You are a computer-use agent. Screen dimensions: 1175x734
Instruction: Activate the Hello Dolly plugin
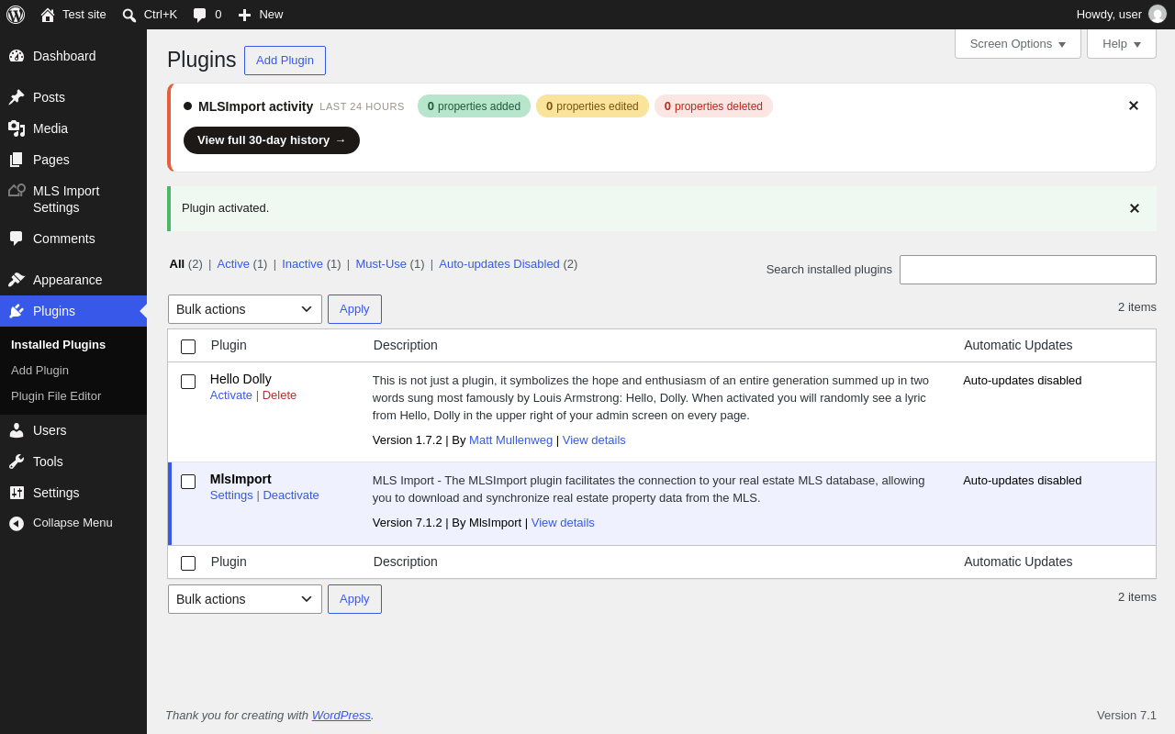pos(231,395)
